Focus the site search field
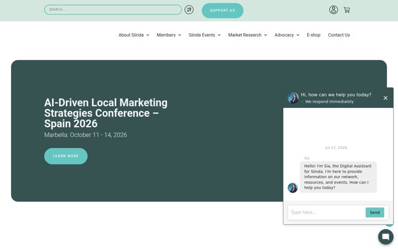The height and width of the screenshot is (249, 398). tap(113, 9)
